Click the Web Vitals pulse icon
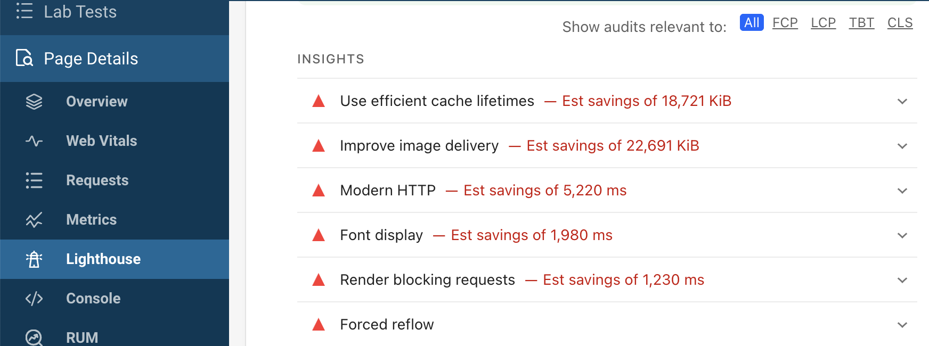Viewport: 929px width, 346px height. 34,141
